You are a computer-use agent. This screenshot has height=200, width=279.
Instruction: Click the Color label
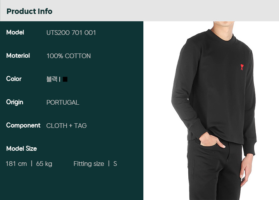pyautogui.click(x=14, y=79)
